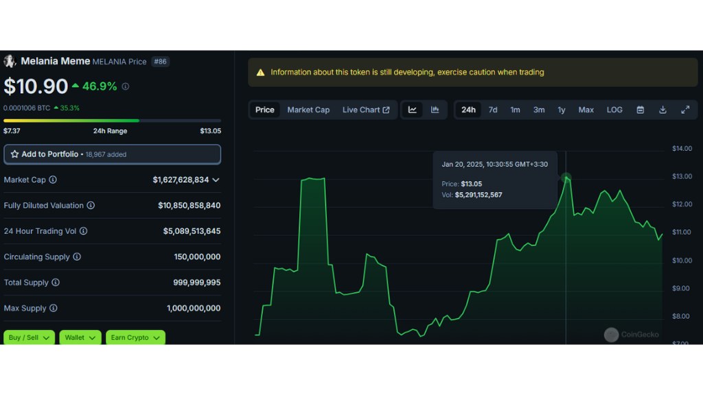This screenshot has height=395, width=703.
Task: Switch to candlestick chart view
Action: [435, 110]
